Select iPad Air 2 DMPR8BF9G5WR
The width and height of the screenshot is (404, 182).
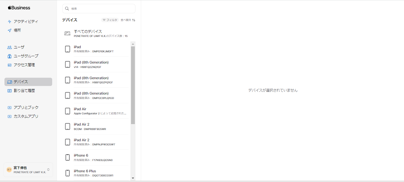click(96, 126)
